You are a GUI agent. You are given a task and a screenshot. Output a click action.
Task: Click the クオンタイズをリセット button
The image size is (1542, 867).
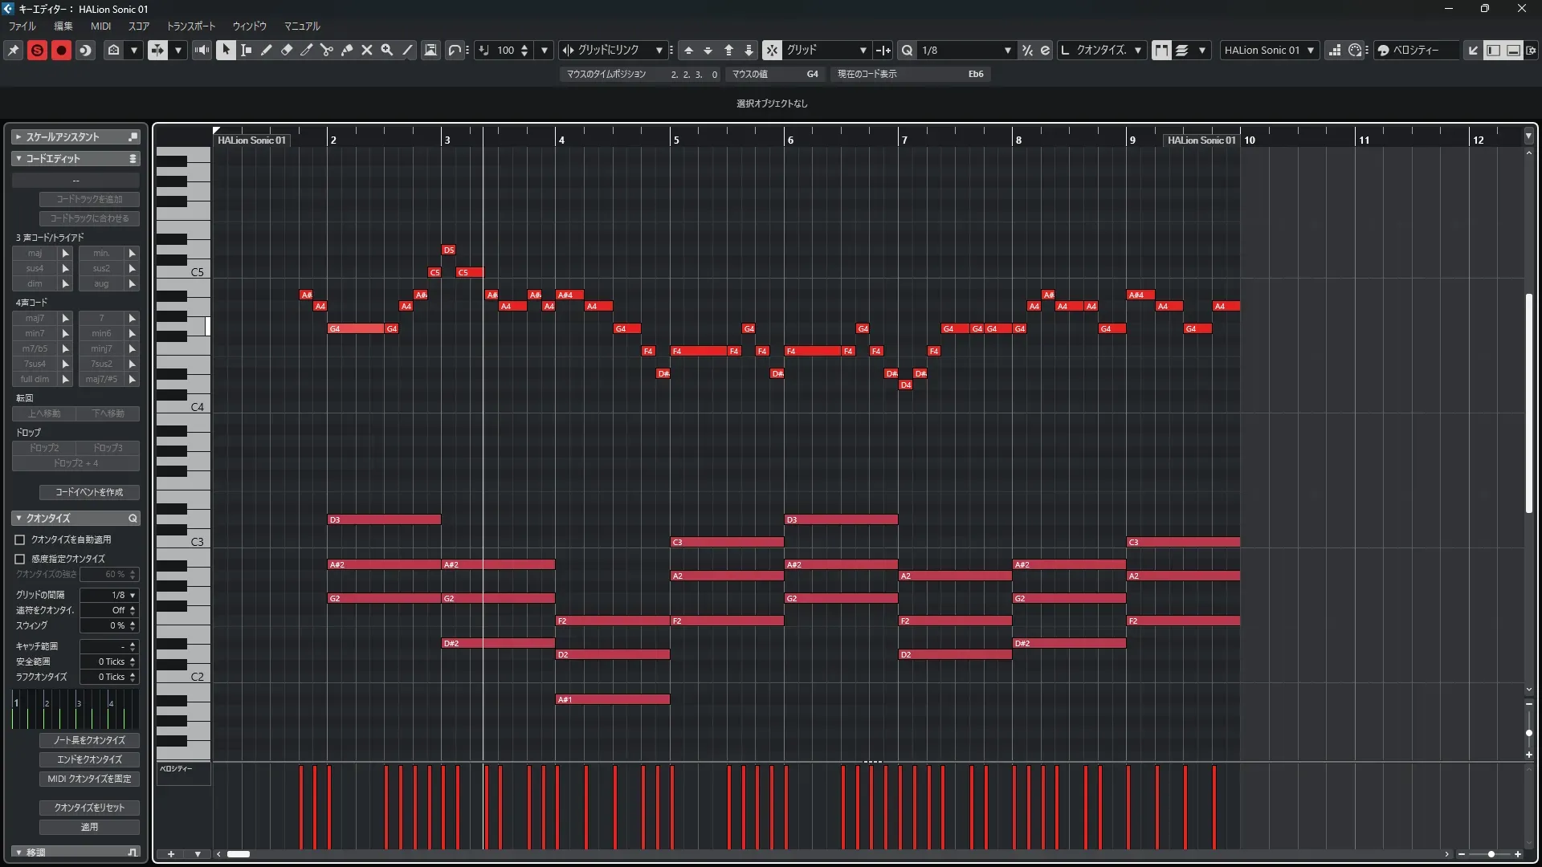tap(89, 808)
